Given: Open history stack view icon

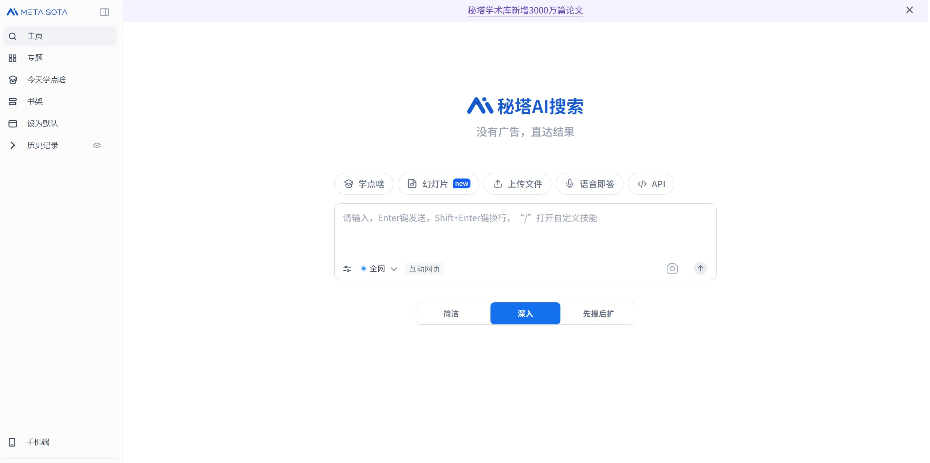Looking at the screenshot, I should pos(96,145).
